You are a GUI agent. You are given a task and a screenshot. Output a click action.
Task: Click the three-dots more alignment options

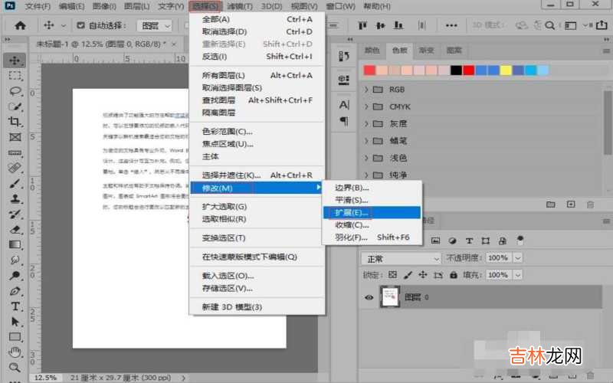451,25
